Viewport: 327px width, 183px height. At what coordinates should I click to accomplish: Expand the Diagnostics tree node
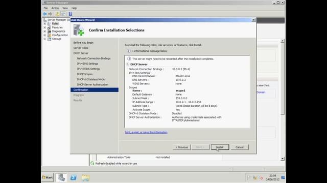click(44, 32)
